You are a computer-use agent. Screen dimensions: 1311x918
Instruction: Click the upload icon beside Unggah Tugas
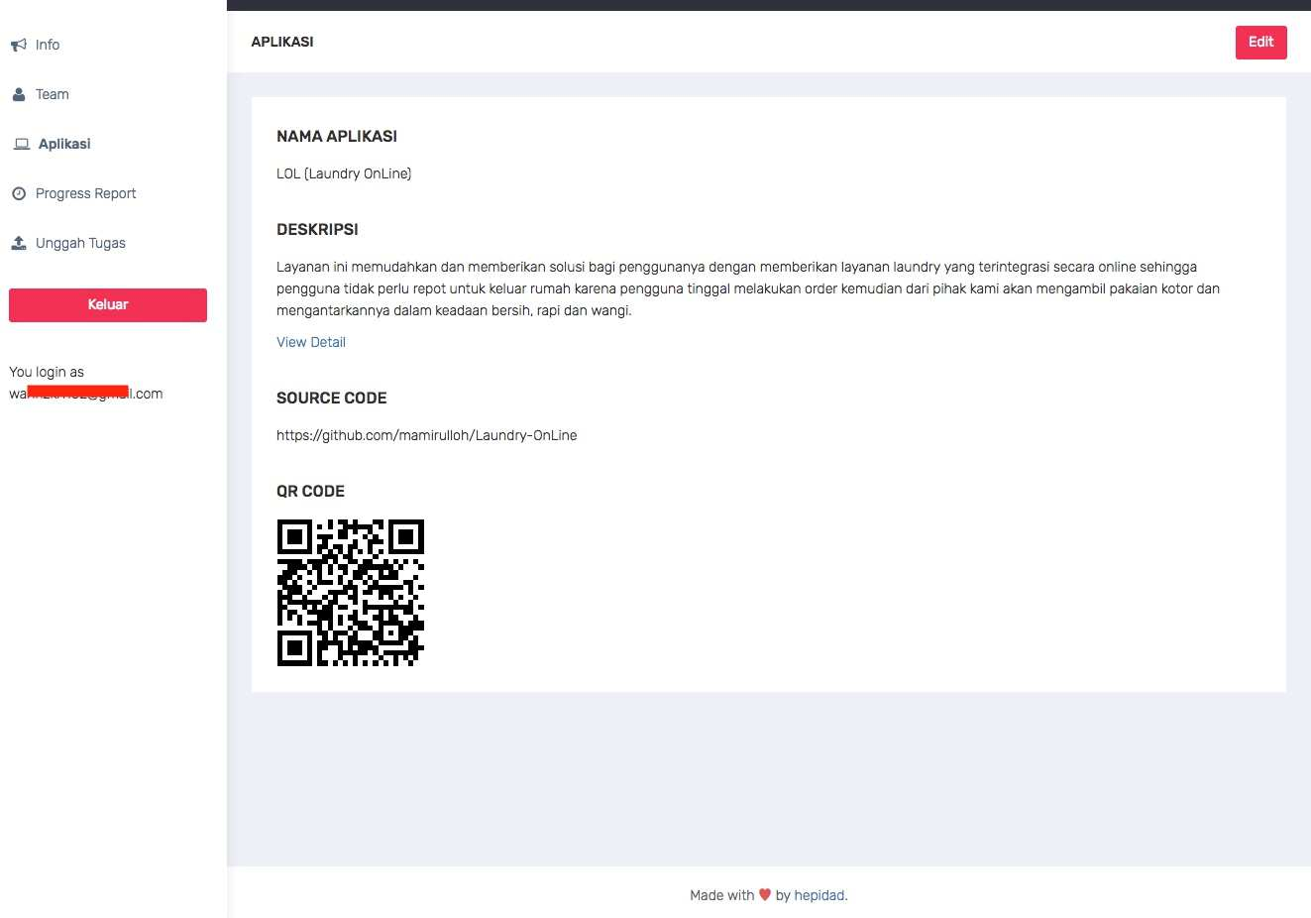click(x=19, y=243)
